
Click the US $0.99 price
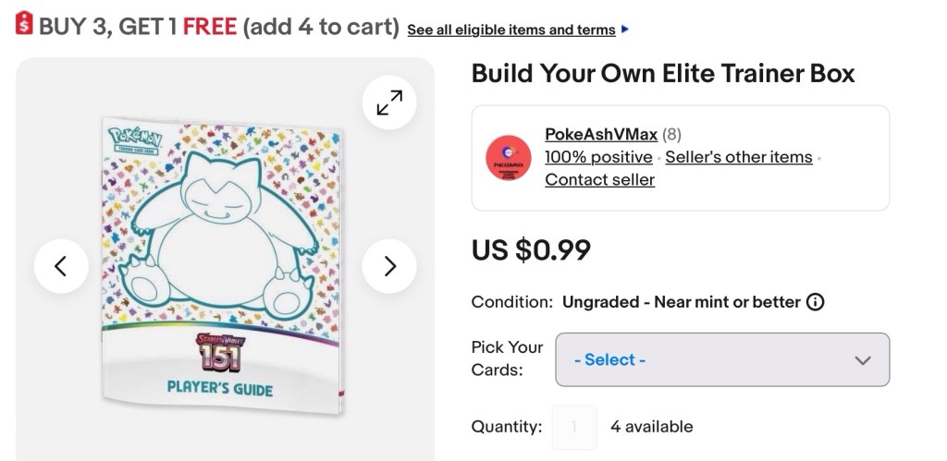pos(531,250)
